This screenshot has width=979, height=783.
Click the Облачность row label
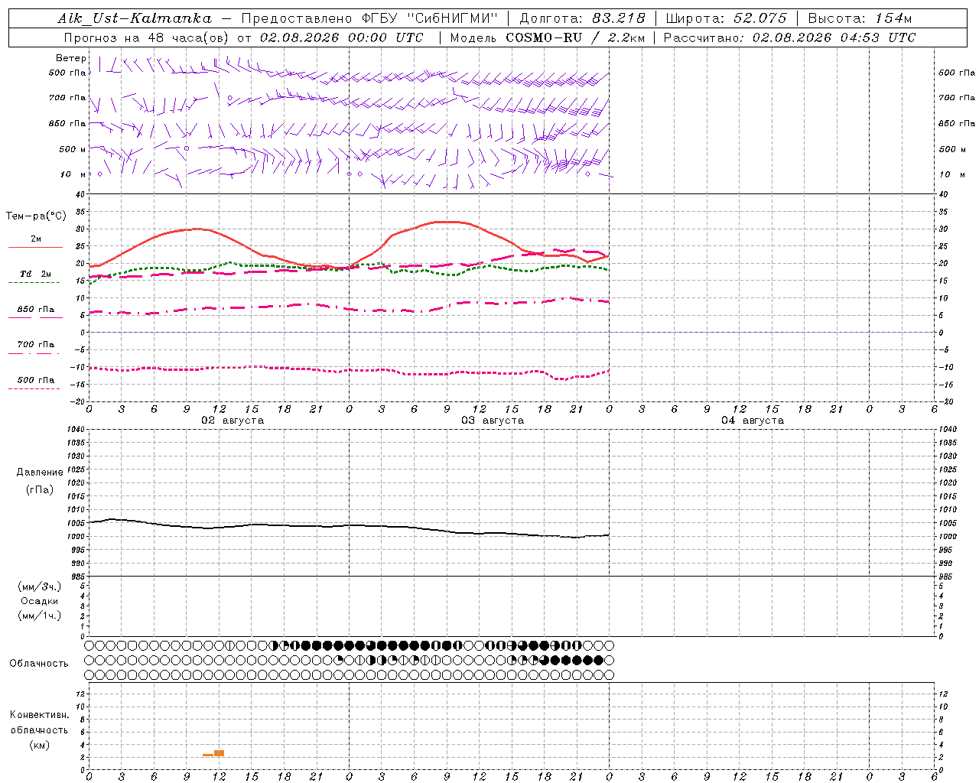coord(39,663)
